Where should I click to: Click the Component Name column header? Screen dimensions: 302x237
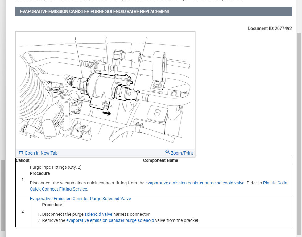pyautogui.click(x=161, y=160)
